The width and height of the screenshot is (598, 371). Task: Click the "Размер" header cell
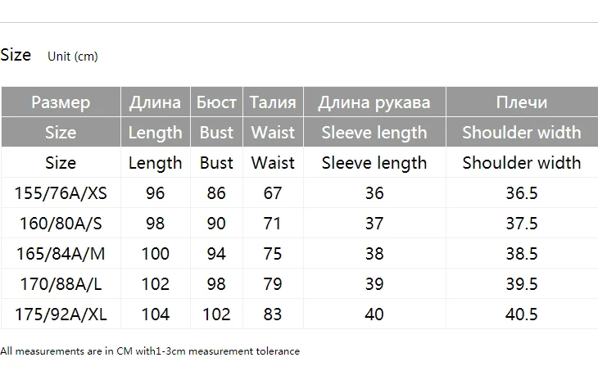click(x=61, y=102)
